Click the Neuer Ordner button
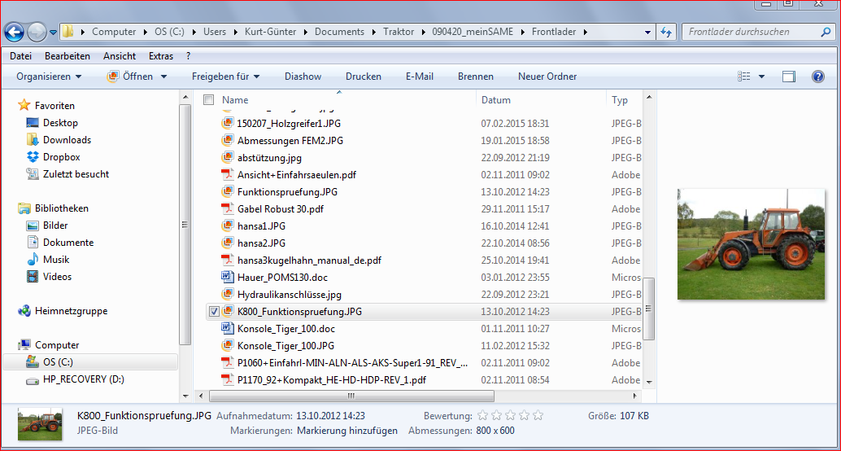Image resolution: width=841 pixels, height=451 pixels. [x=547, y=77]
